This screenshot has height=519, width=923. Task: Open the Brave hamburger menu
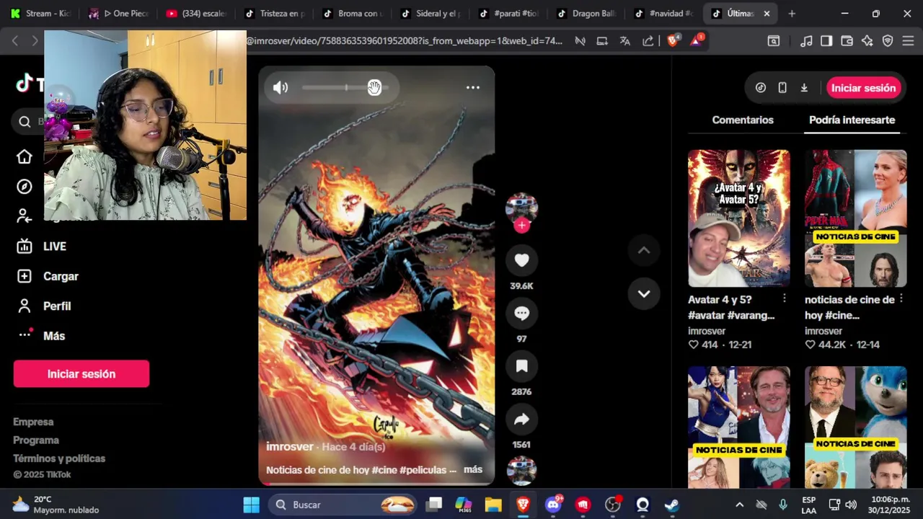(908, 41)
